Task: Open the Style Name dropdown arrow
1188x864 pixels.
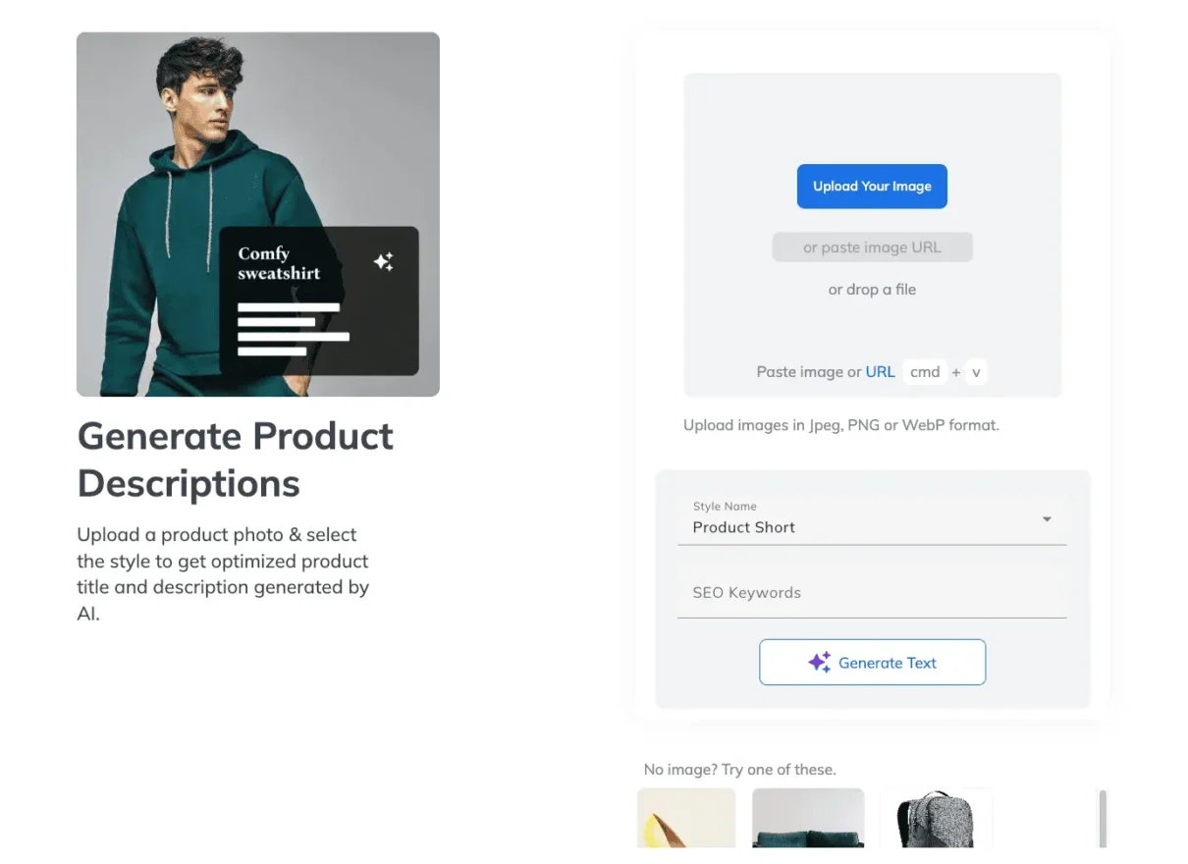Action: 1047,519
